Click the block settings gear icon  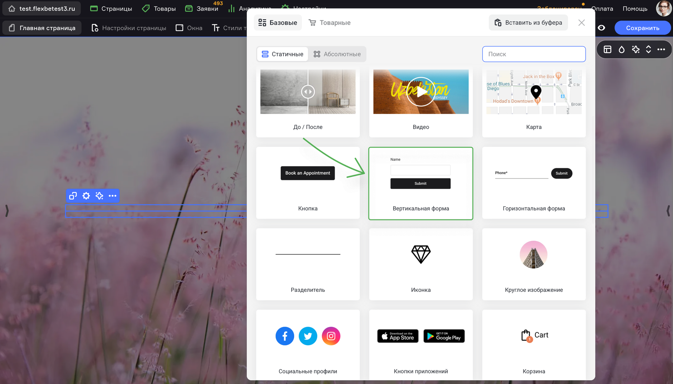[86, 196]
